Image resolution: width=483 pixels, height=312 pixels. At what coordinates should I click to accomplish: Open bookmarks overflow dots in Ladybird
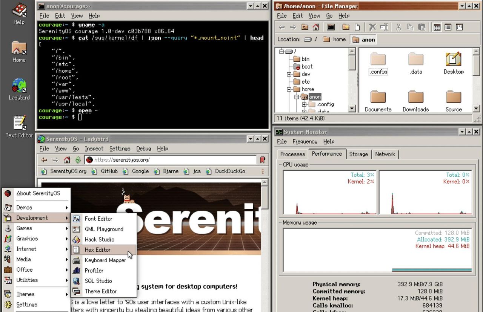point(263,171)
